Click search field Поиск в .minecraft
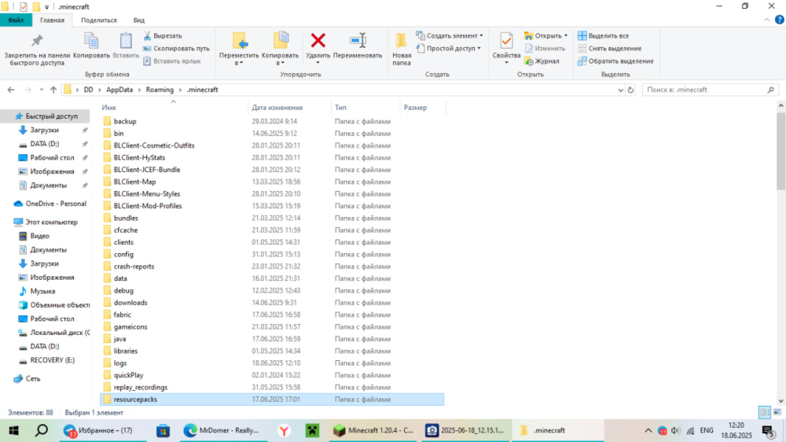Viewport: 786px width, 442px height. coord(704,90)
